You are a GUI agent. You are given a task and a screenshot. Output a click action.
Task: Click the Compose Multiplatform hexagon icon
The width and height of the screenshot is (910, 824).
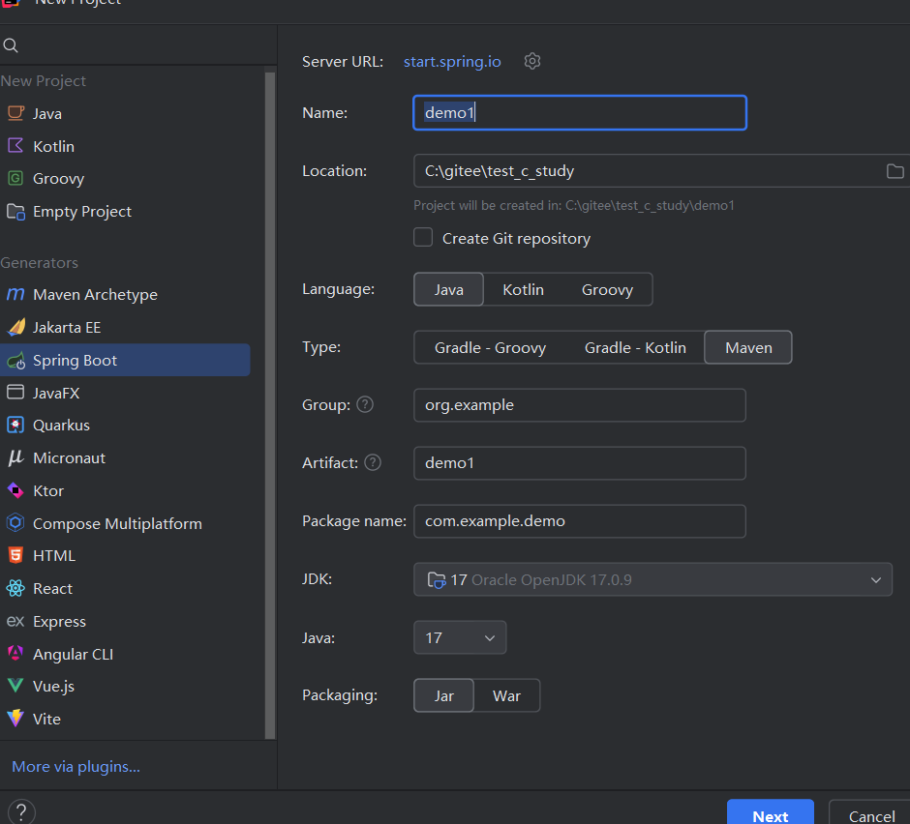pyautogui.click(x=15, y=523)
